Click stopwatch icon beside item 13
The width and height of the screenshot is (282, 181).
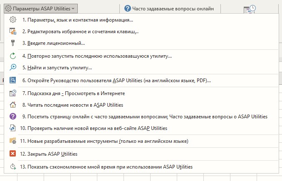pos(13,166)
